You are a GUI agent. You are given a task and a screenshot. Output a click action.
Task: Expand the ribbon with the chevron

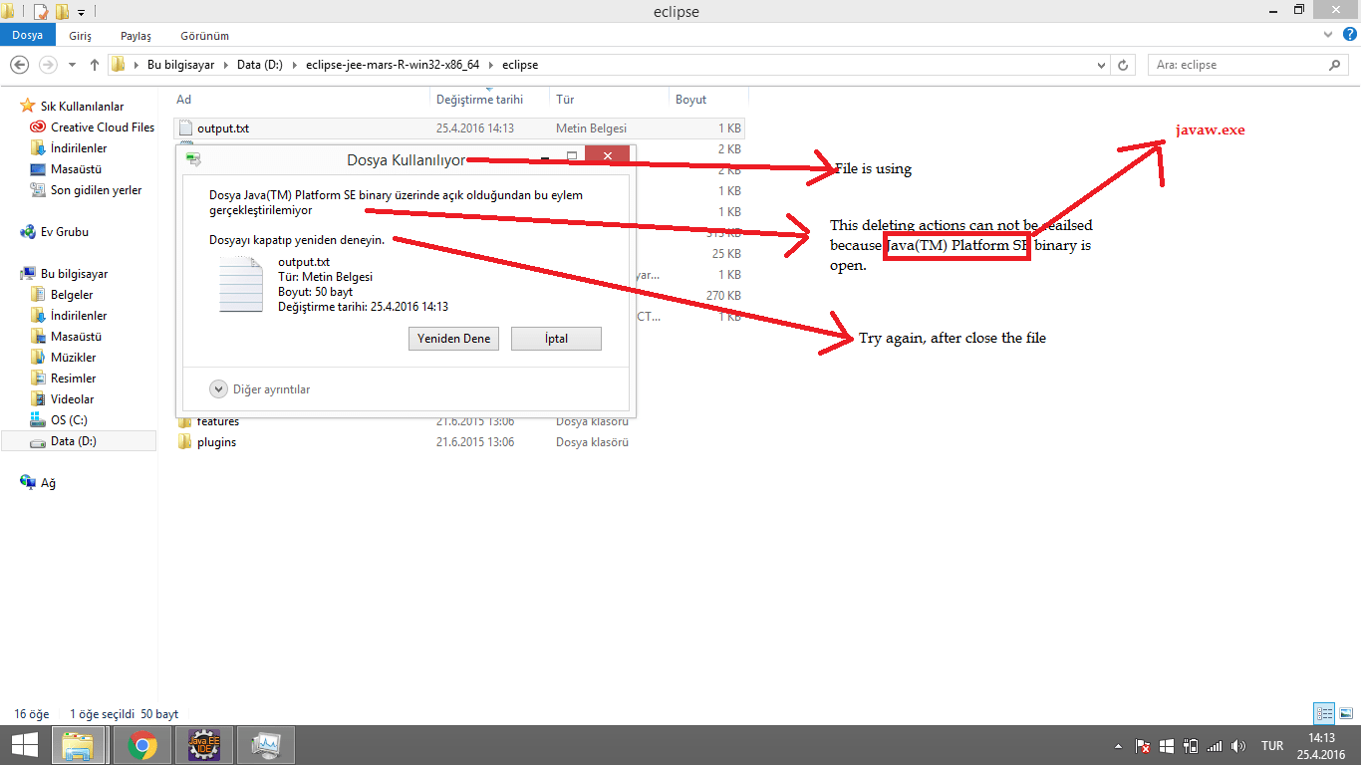click(1326, 35)
